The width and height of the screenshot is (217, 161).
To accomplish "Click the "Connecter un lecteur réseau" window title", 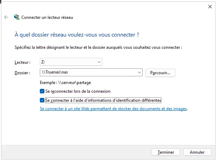I will (x=47, y=17).
